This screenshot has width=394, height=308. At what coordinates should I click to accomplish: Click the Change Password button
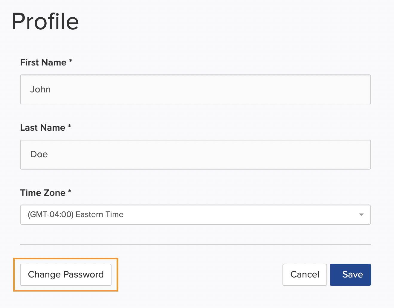point(65,275)
